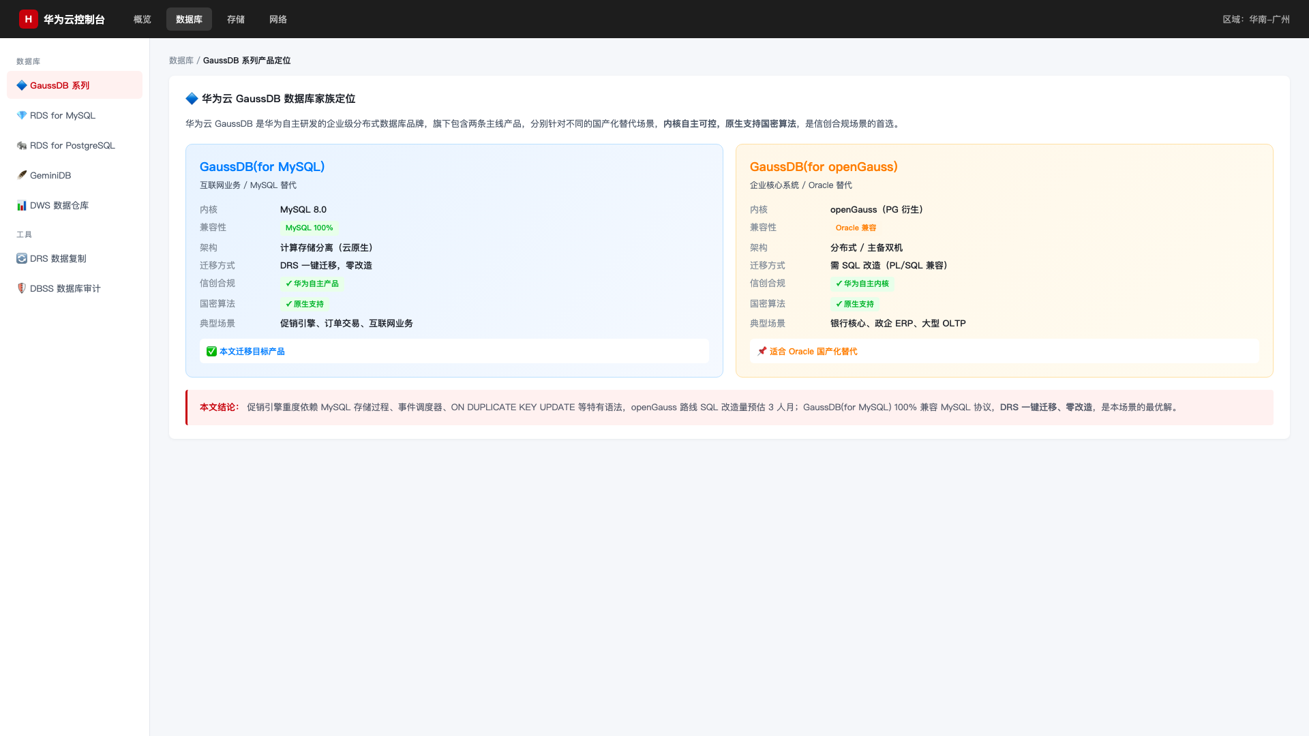Click the DRS 数据复制 sync icon
The image size is (1309, 736).
(22, 258)
